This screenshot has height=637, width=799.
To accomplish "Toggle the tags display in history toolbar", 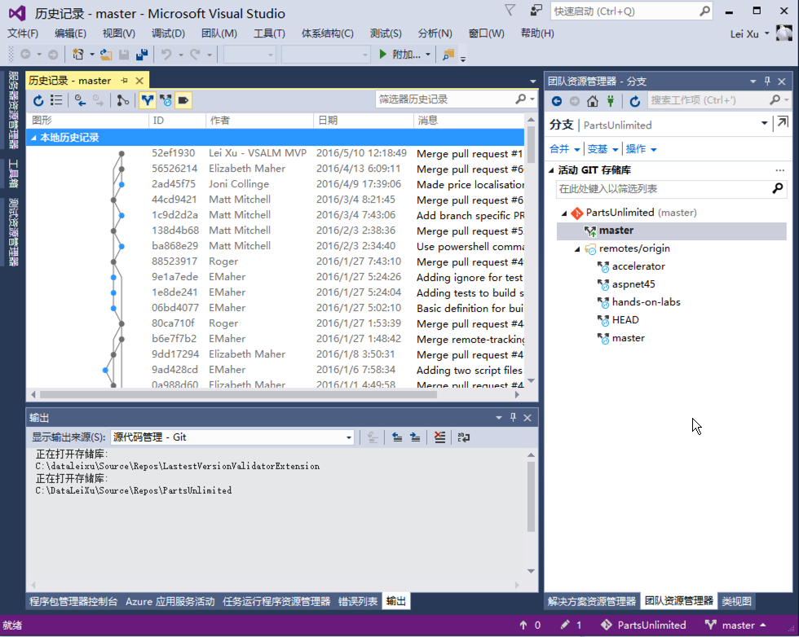I will point(183,100).
